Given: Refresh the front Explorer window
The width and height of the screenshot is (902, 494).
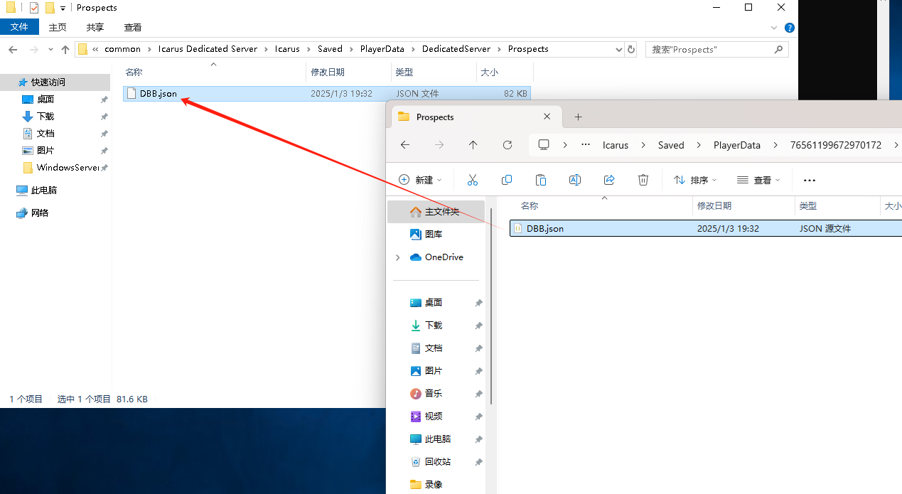Looking at the screenshot, I should pos(508,145).
